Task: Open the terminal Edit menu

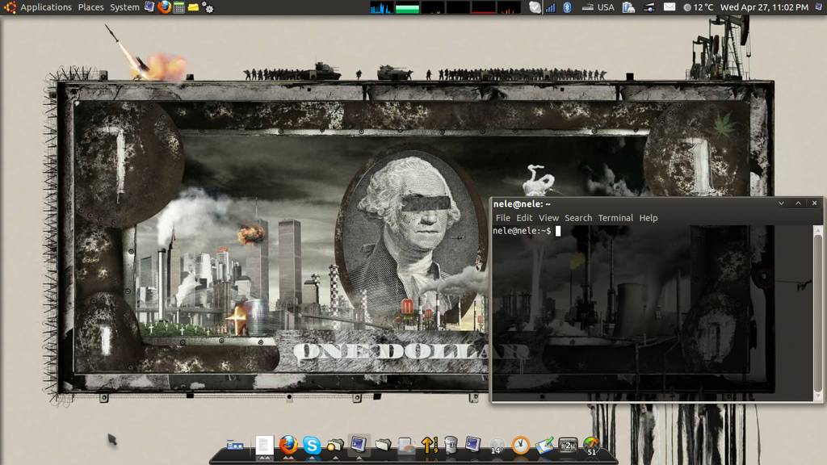Action: click(524, 218)
